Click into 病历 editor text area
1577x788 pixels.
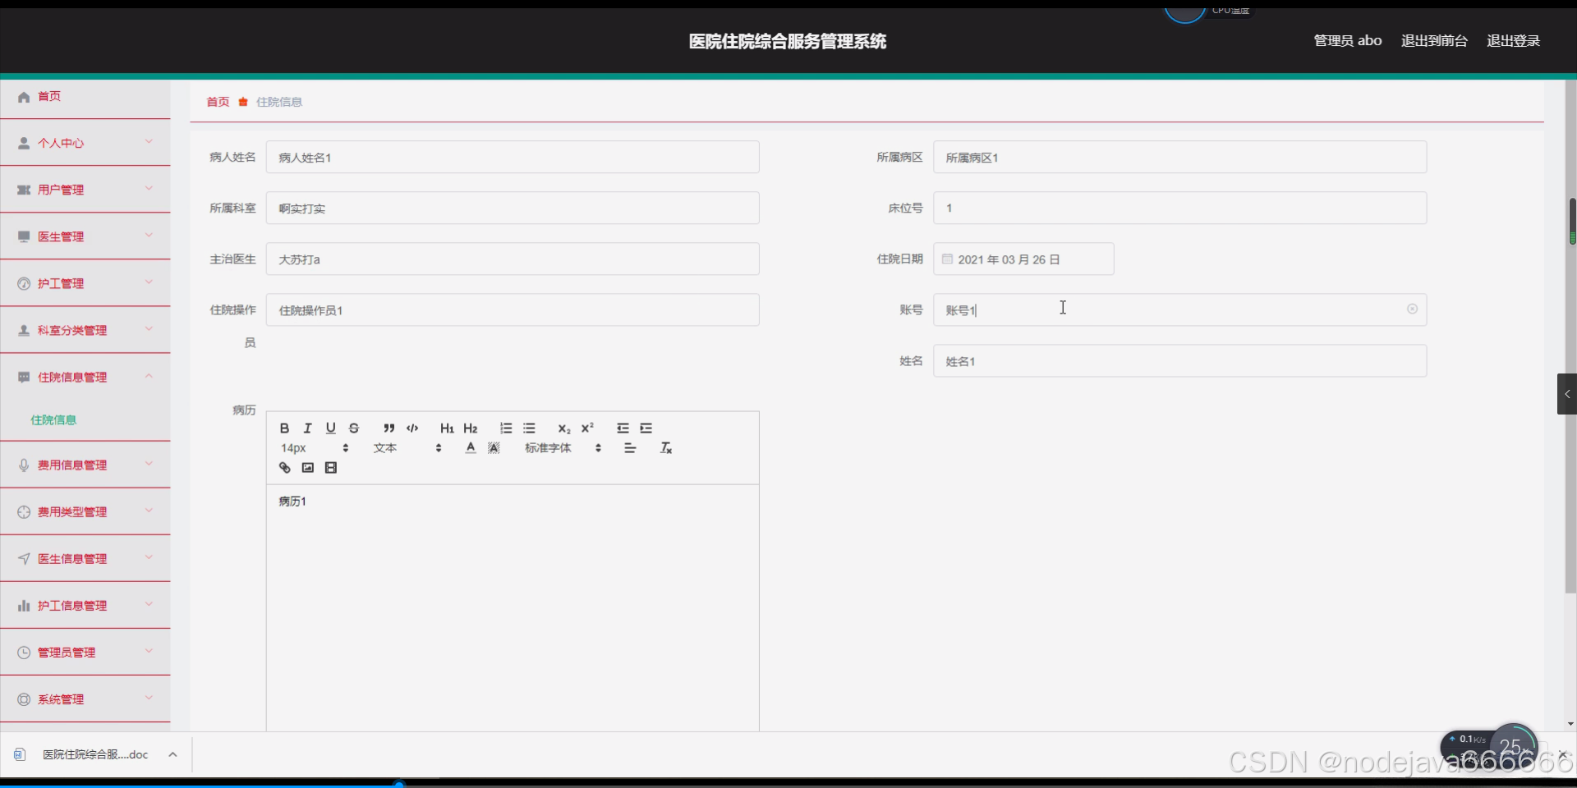(513, 607)
